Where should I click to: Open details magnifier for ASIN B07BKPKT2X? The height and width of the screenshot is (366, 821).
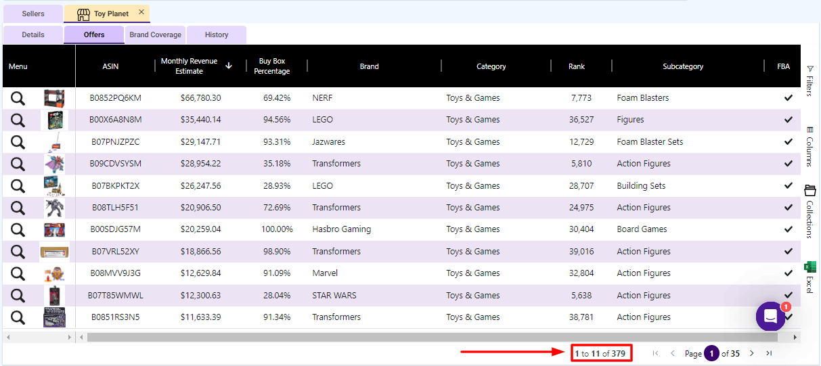(x=18, y=186)
